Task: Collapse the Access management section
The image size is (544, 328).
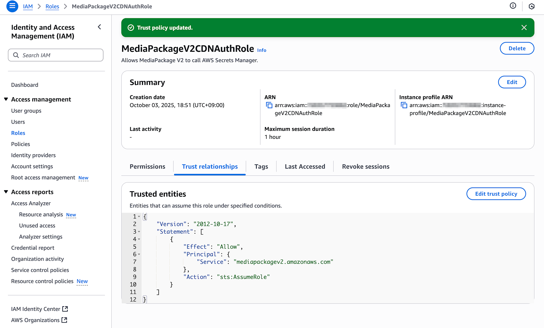Action: tap(6, 99)
